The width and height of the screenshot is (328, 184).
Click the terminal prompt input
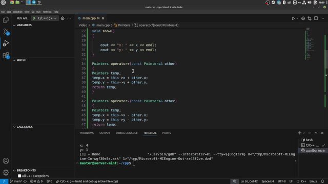point(134,164)
